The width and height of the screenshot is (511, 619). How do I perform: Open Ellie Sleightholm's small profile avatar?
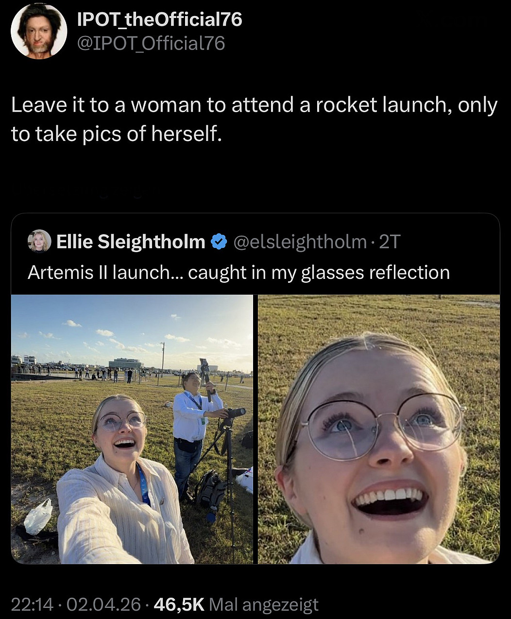click(x=39, y=241)
